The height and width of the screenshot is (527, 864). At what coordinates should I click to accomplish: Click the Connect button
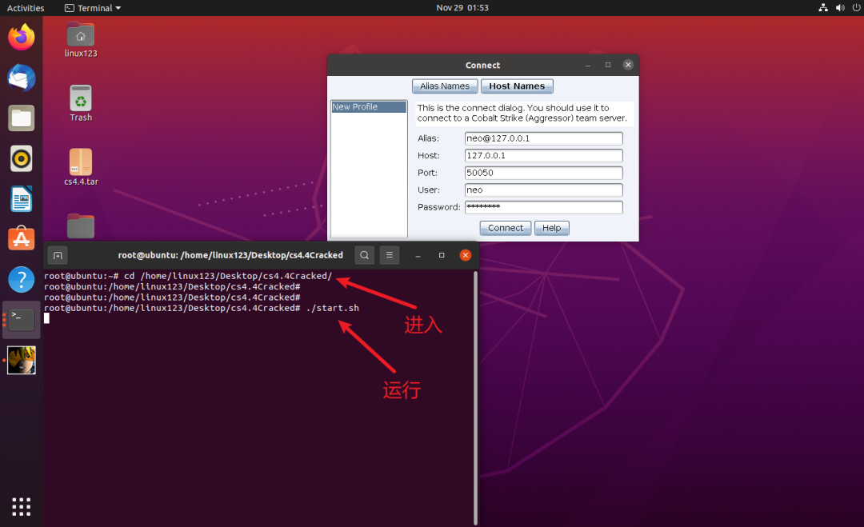coord(506,228)
